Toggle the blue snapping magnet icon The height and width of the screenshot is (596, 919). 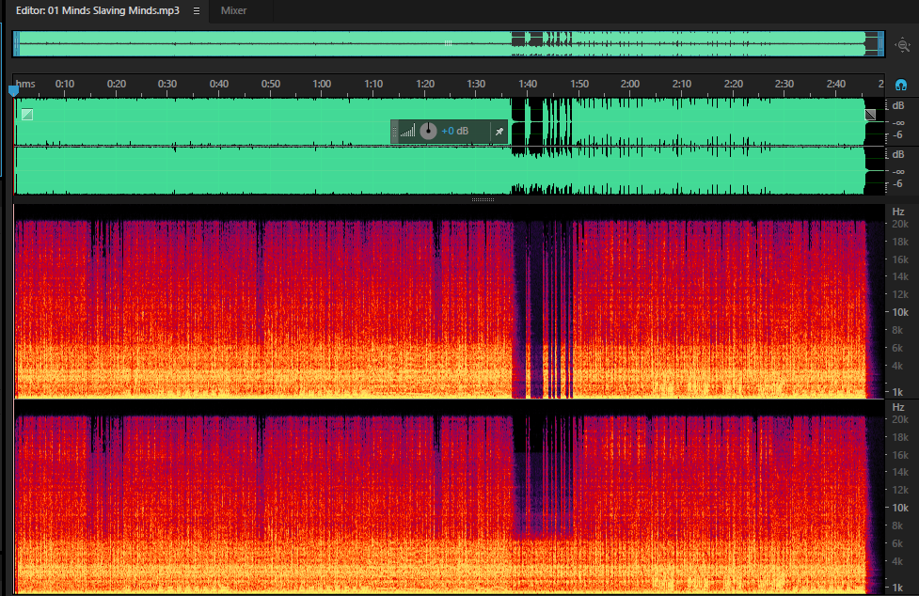[901, 85]
